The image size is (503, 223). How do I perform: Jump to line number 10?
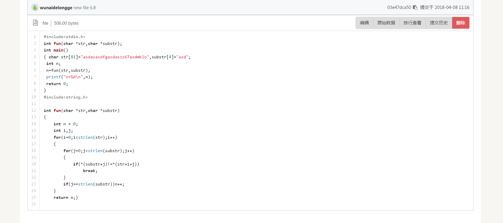coord(34,97)
